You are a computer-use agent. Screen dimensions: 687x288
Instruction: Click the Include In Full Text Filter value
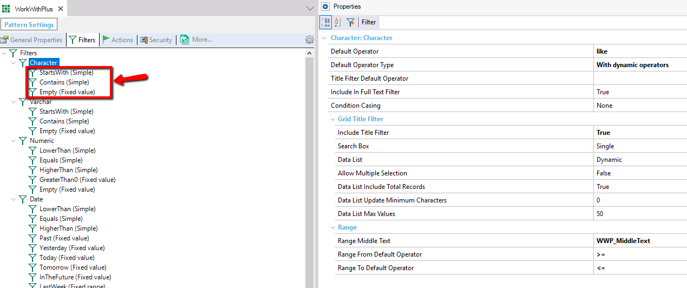640,92
